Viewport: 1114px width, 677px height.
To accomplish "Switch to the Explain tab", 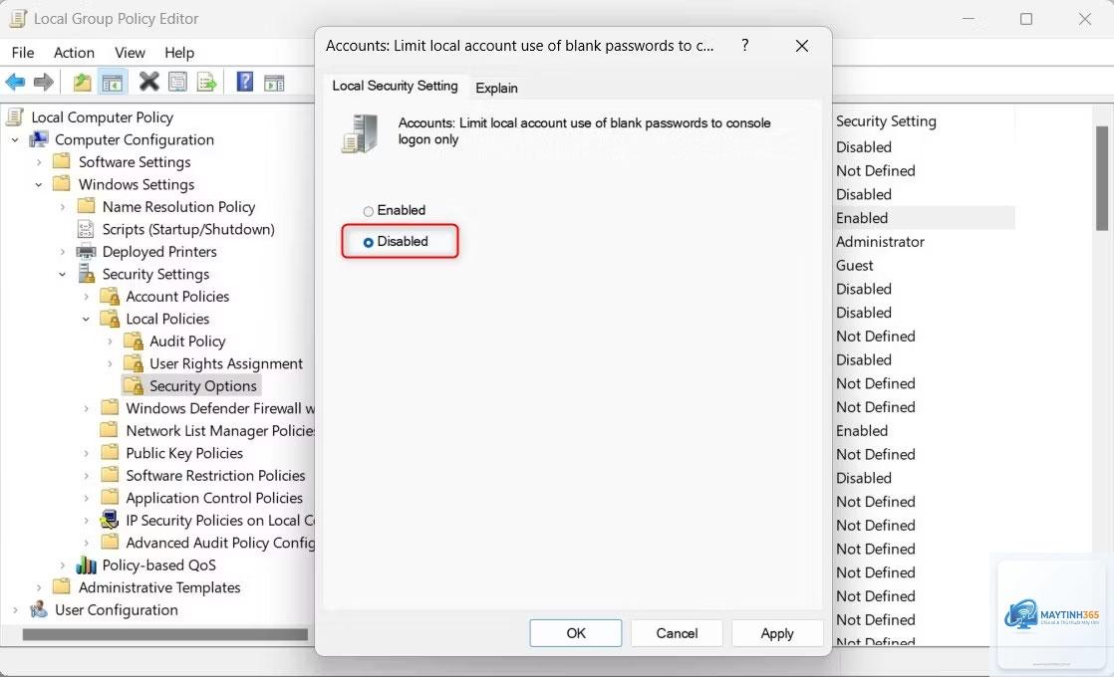I will tap(496, 88).
